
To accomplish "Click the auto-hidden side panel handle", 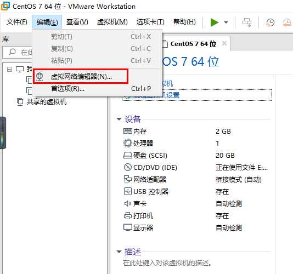I will click(x=3, y=133).
